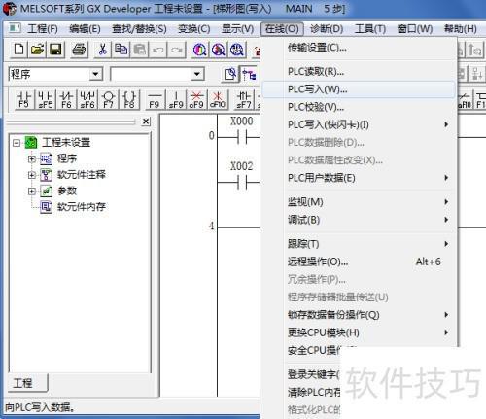Choose PLC读取(R)... menu entry
The height and width of the screenshot is (419, 486).
click(x=359, y=72)
